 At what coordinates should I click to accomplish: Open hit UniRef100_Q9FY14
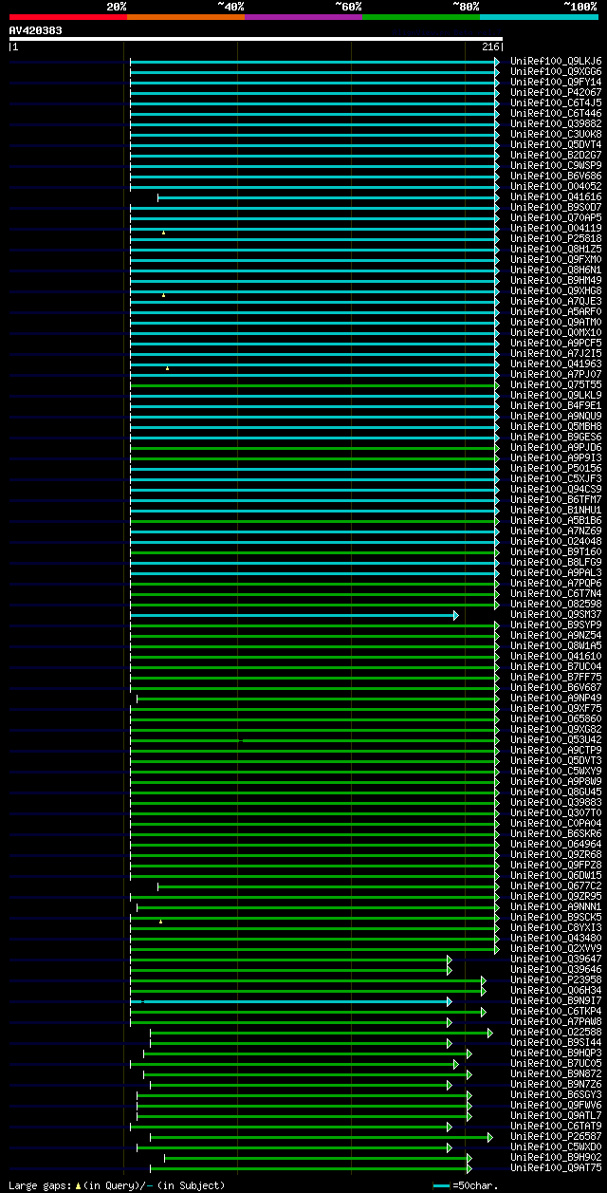pos(556,82)
